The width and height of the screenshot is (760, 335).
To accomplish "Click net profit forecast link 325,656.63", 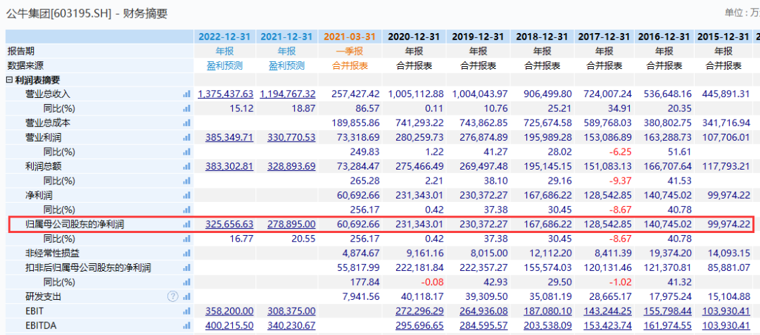I will point(229,225).
